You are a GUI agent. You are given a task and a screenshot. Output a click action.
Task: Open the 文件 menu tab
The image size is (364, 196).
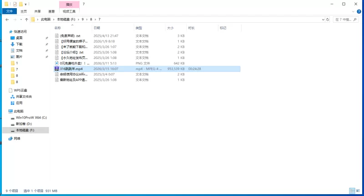point(9,11)
